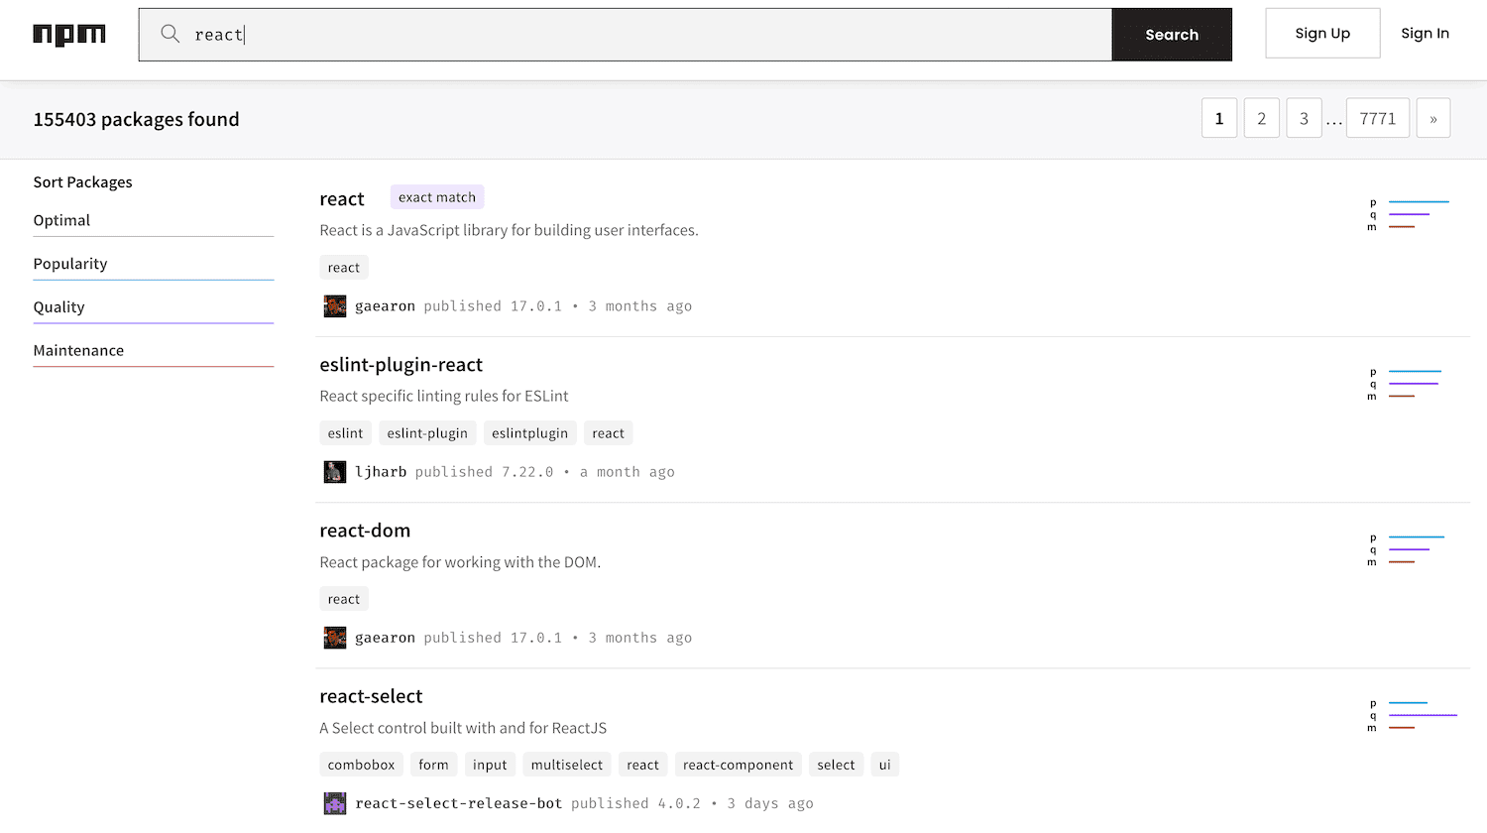This screenshot has width=1487, height=833.
Task: Select the Popularity sort option
Action: 70,263
